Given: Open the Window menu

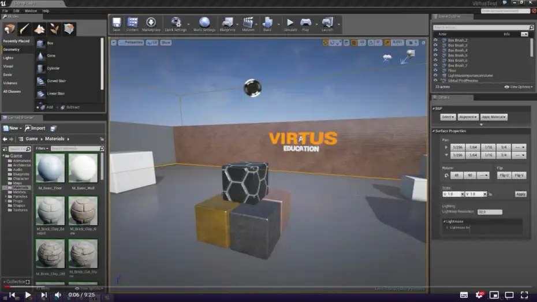Looking at the screenshot, I should 31,11.
